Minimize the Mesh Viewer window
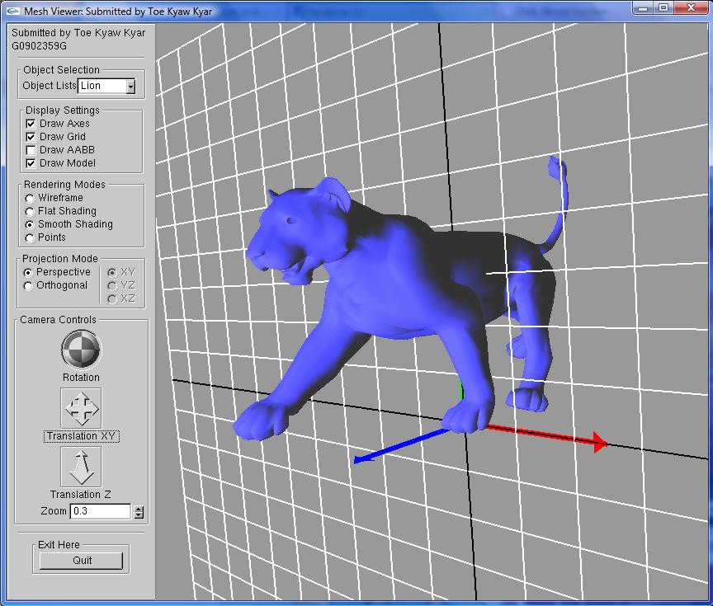Viewport: 713px width, 606px height. pos(643,8)
